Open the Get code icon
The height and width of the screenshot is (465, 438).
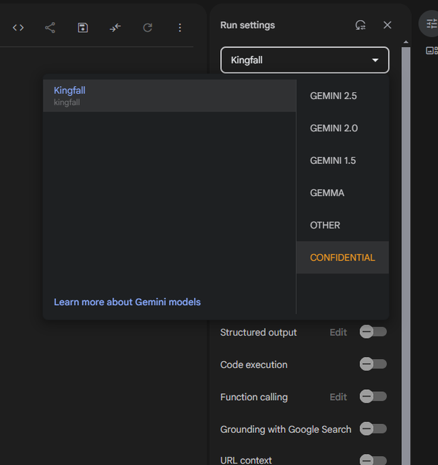tap(18, 27)
